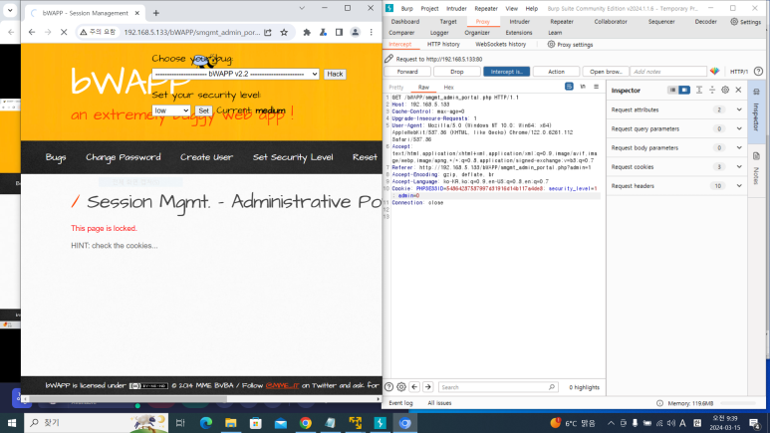Image resolution: width=770 pixels, height=433 pixels.
Task: Switch to the Intruder tab
Action: point(520,22)
